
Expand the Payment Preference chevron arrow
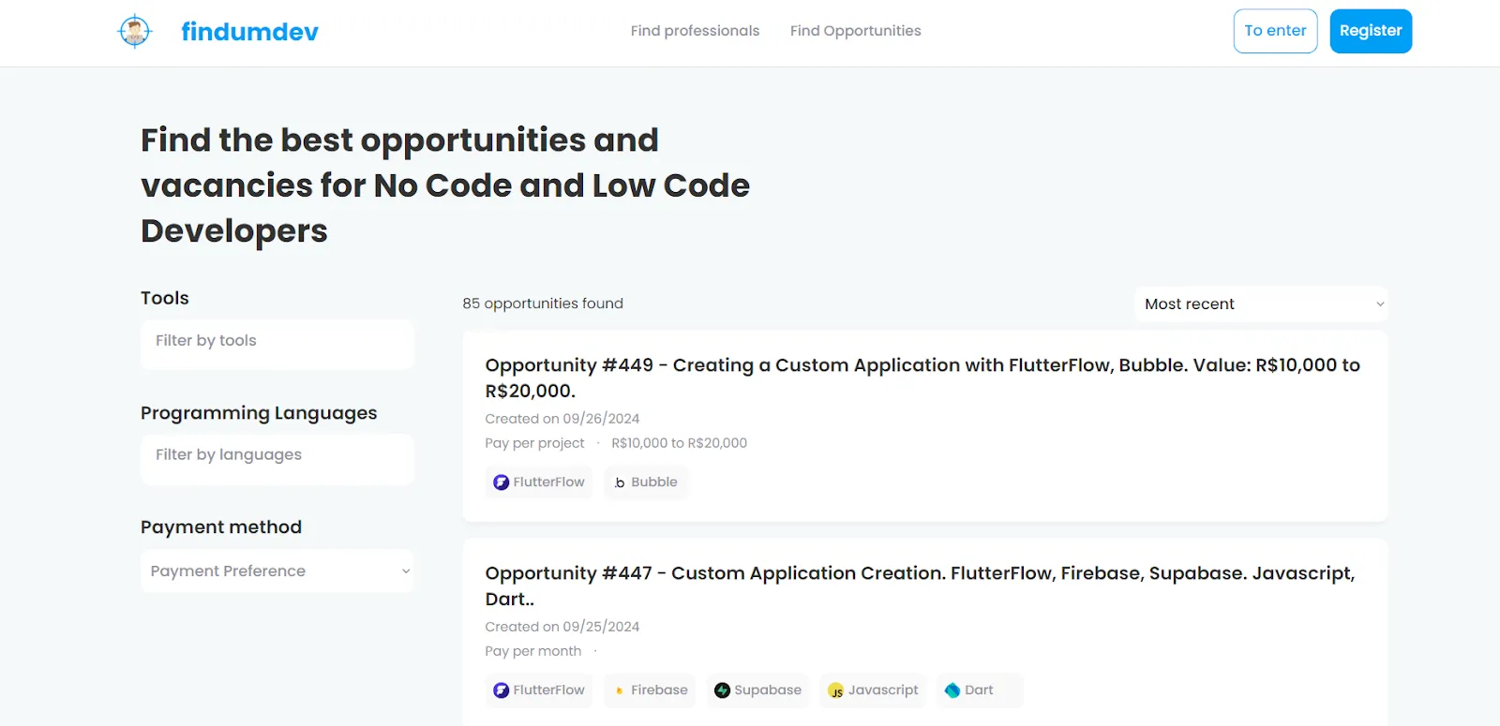click(x=406, y=571)
